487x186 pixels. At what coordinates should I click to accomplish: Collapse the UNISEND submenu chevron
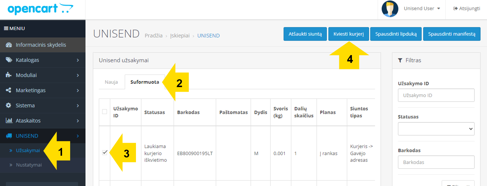point(78,136)
